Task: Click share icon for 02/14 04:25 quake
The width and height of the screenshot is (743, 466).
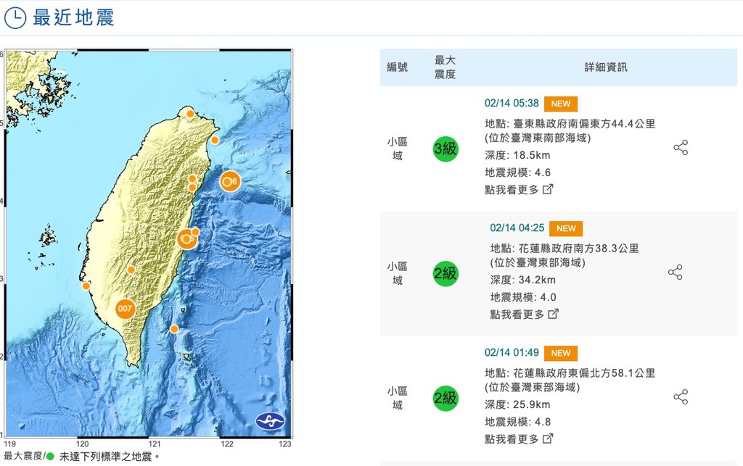Action: (x=675, y=272)
